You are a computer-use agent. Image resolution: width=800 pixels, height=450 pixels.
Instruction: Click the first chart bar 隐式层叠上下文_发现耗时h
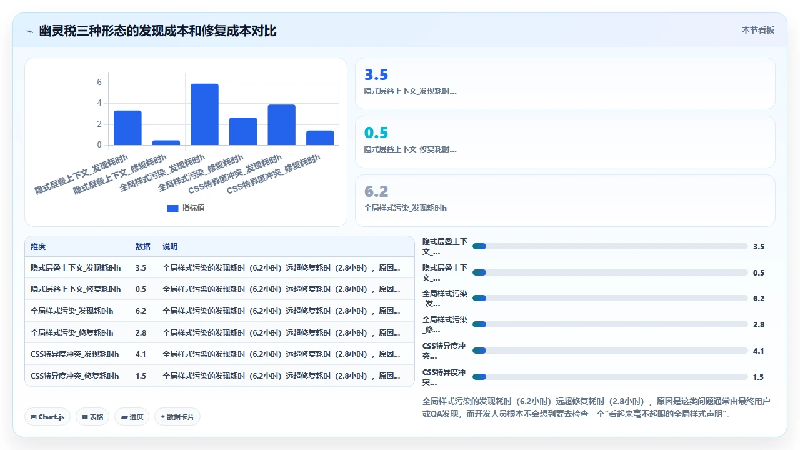tap(127, 128)
